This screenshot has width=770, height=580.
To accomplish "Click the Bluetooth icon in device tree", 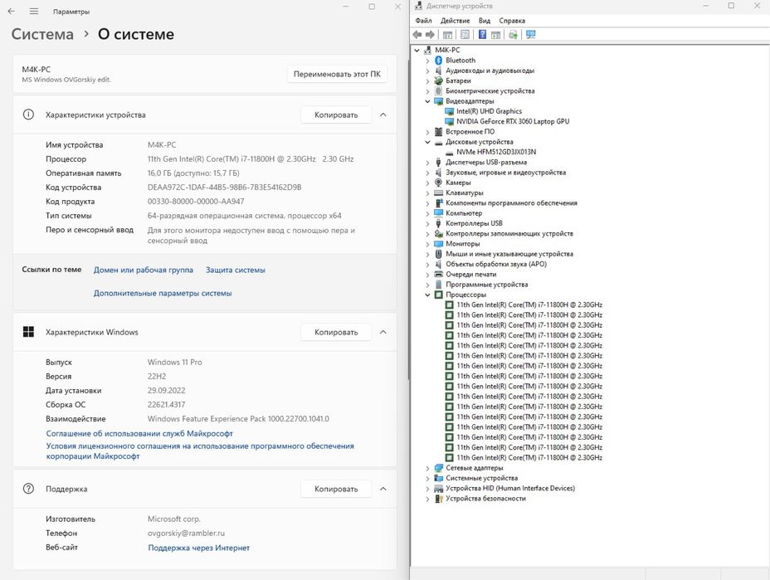I will tap(439, 61).
